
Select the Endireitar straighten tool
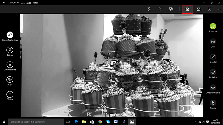pyautogui.click(x=213, y=74)
